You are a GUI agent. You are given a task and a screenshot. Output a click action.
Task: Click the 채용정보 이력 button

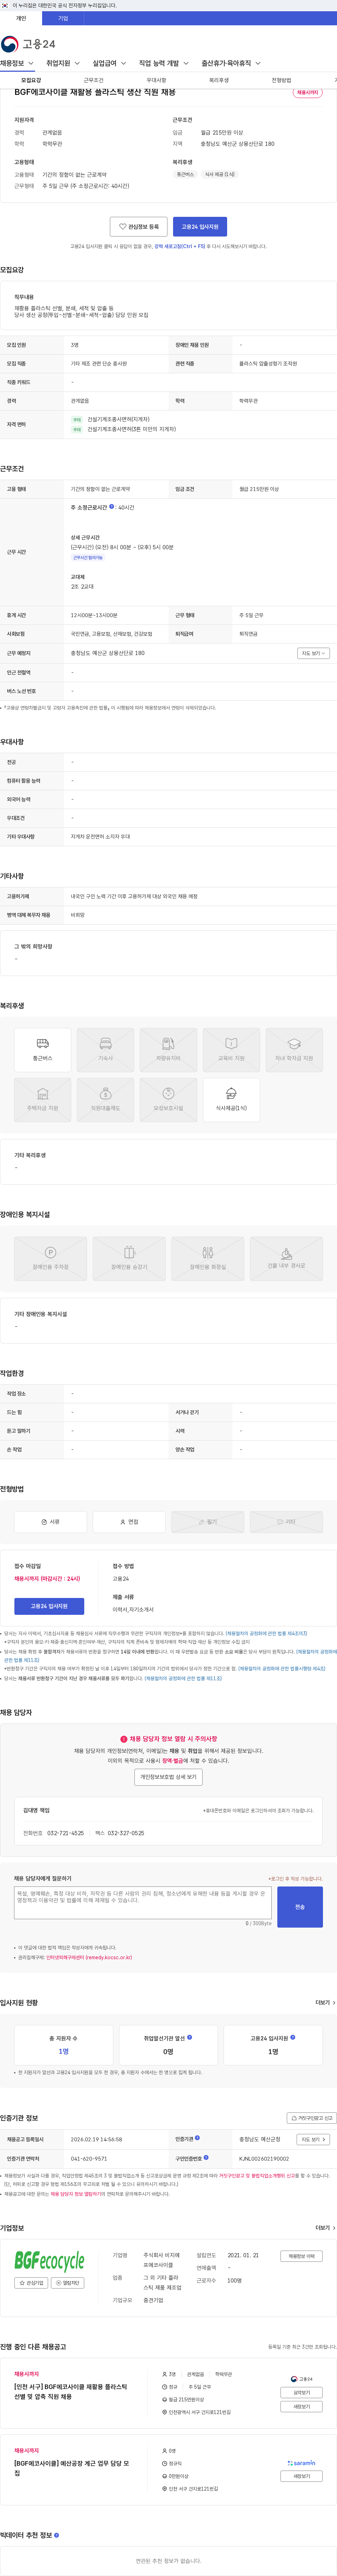[x=301, y=2256]
